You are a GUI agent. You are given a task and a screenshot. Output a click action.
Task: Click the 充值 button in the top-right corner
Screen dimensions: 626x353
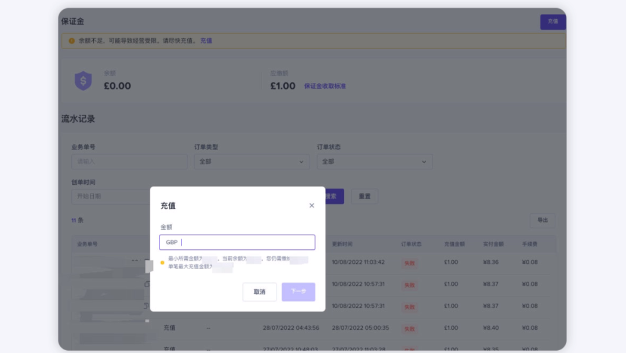(553, 21)
